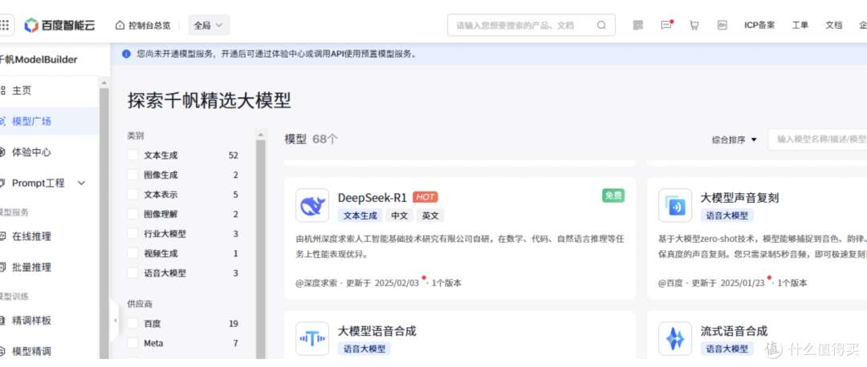Click the 文本生成 tag on DeepSeek-R1 card
867x367 pixels.
pyautogui.click(x=360, y=216)
